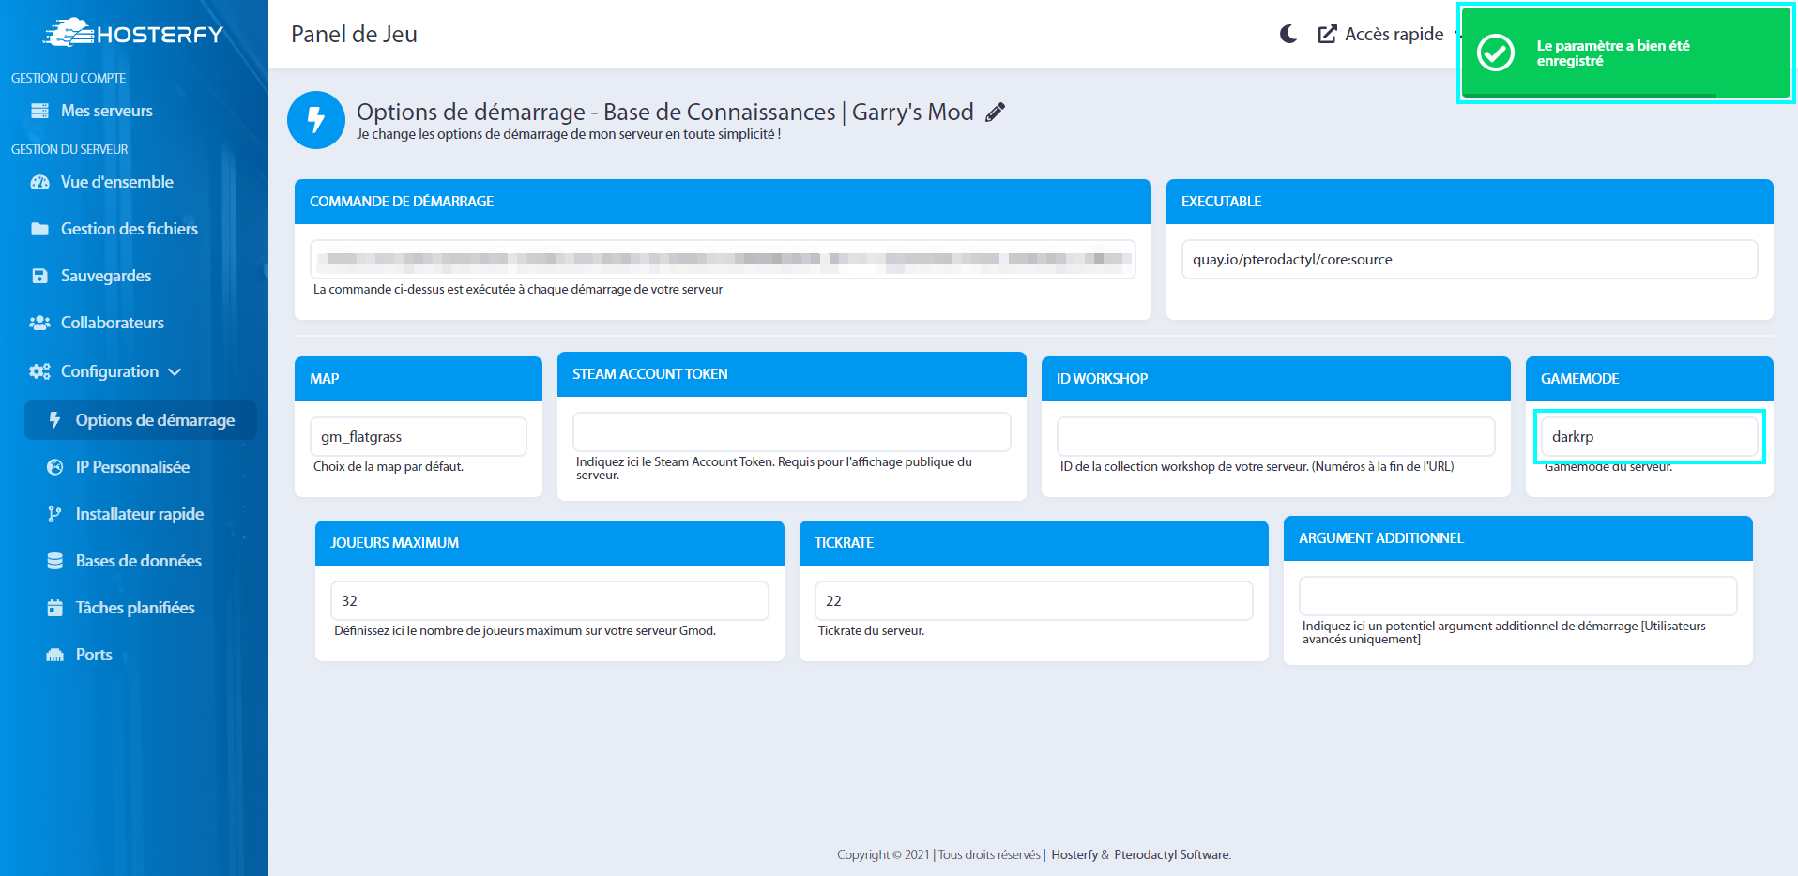Click the Collaborateurs users icon
This screenshot has width=1798, height=876.
click(39, 323)
